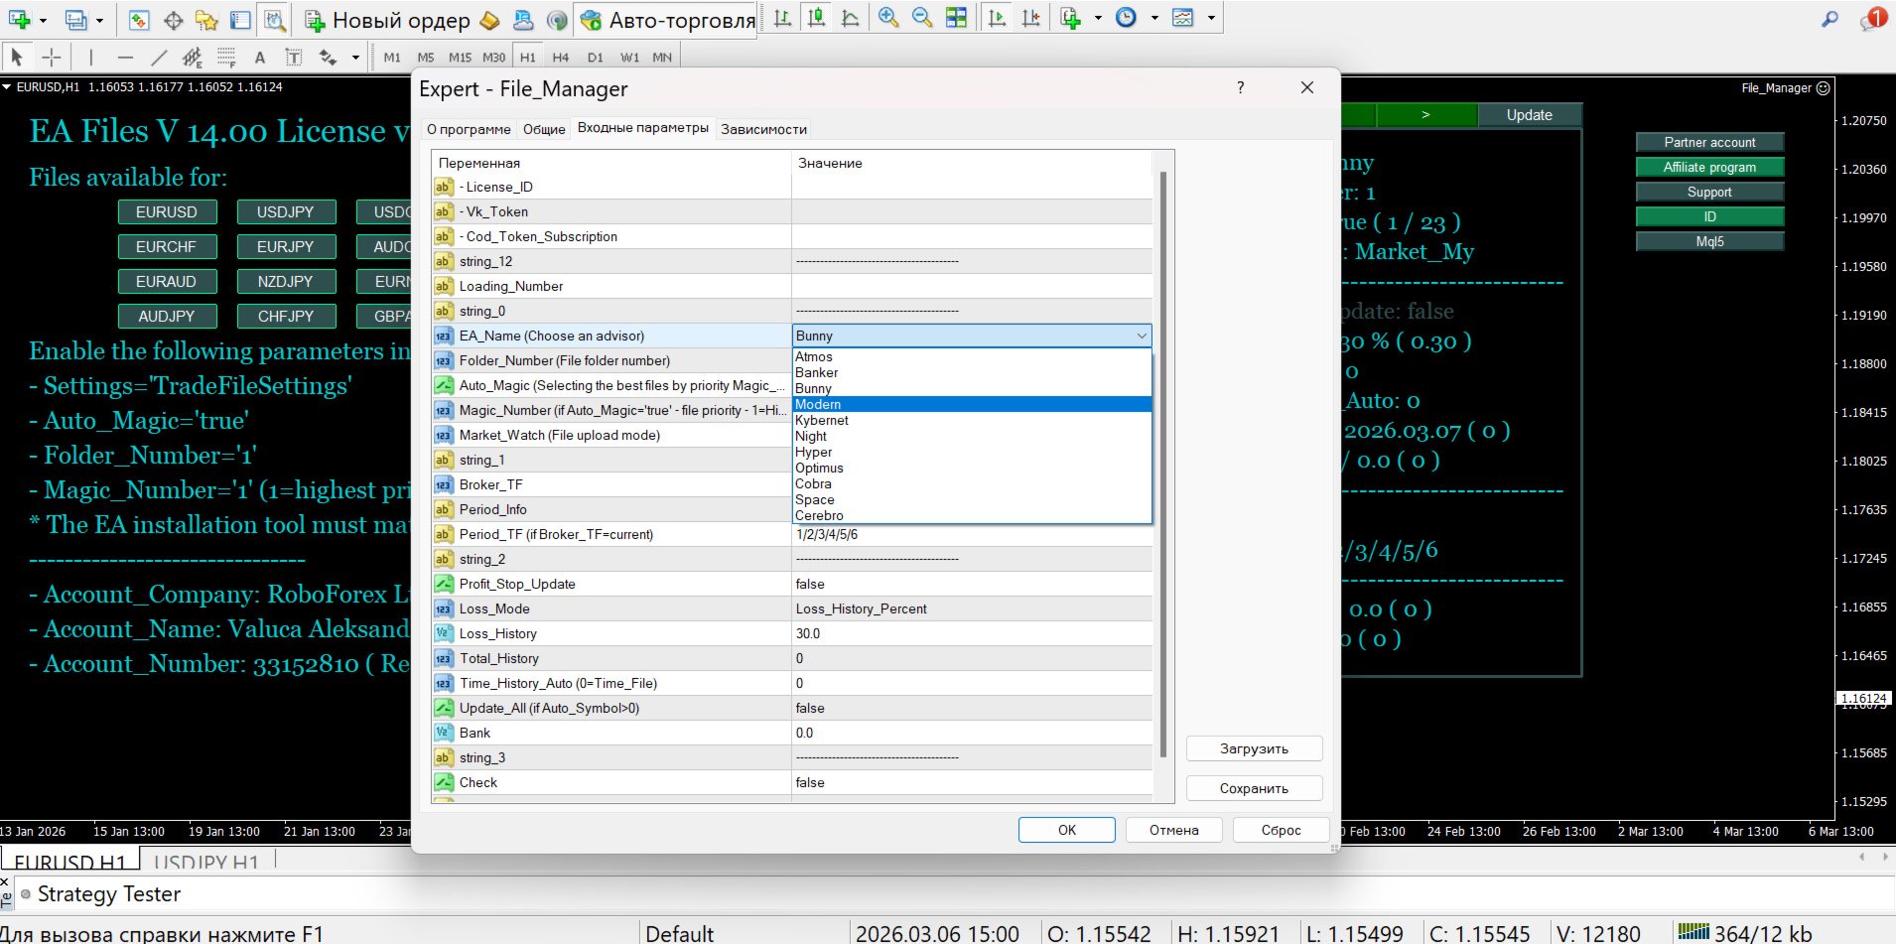This screenshot has width=1896, height=944.
Task: Click the Zoom In magnifier icon
Action: coord(887,18)
